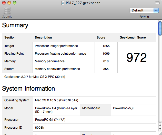The height and width of the screenshot is (135, 162).
Task: Click the Stream section row label
Action: pyautogui.click(x=9, y=69)
